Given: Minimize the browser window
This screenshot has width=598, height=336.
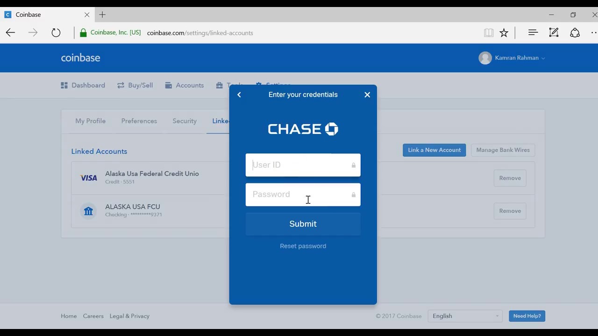Looking at the screenshot, I should (551, 14).
